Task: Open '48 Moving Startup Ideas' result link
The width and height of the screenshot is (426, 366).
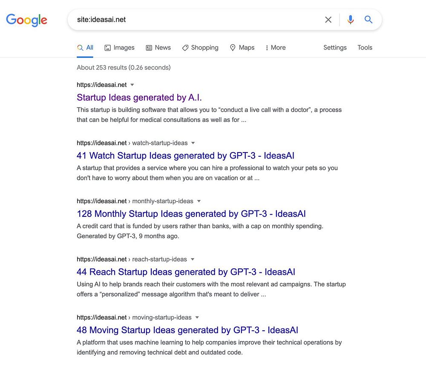Action: (187, 330)
